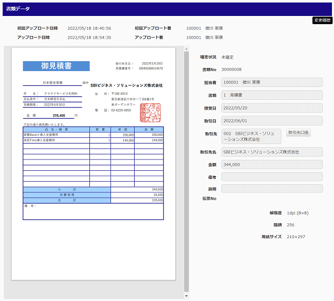Click the 取引日 field 2022/06/01

pyautogui.click(x=272, y=121)
